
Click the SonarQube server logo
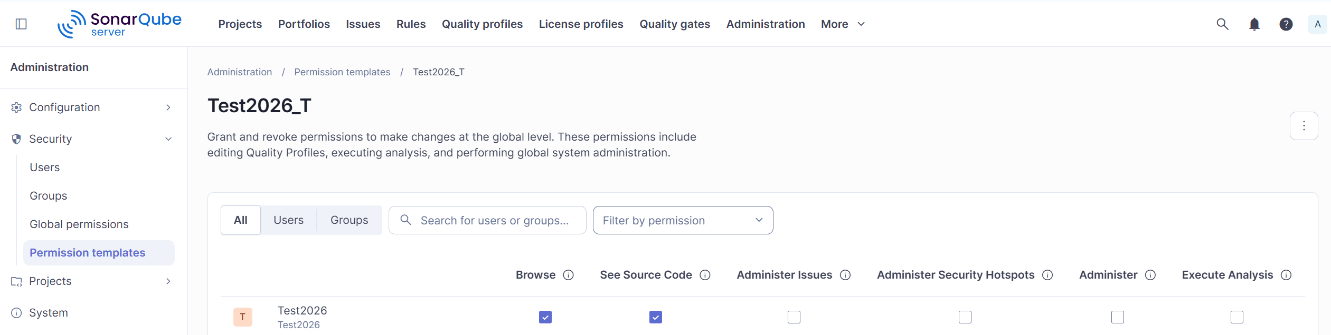point(119,24)
